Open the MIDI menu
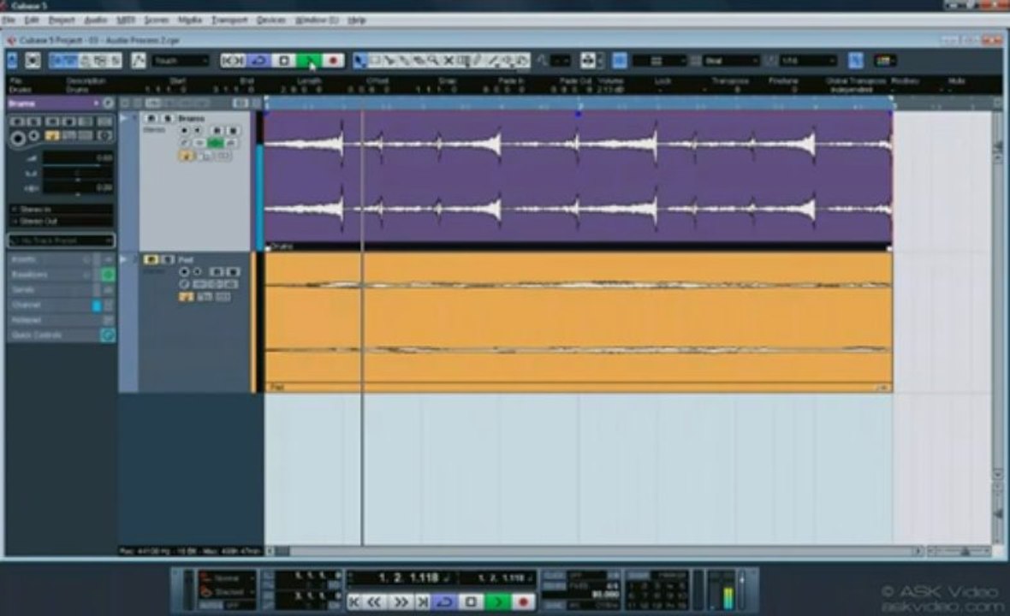This screenshot has height=616, width=1010. pyautogui.click(x=126, y=20)
